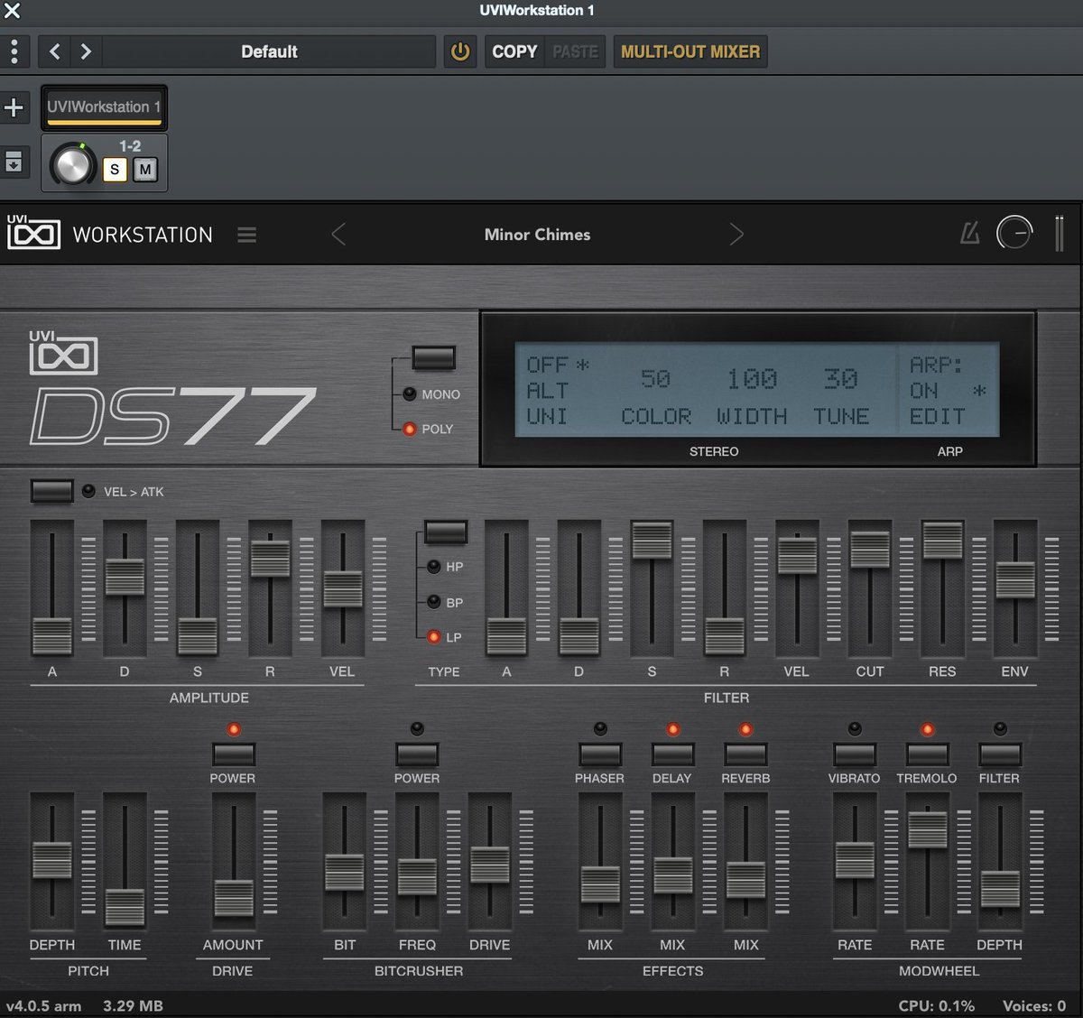Select UNI stereo mode in display
Screen dimensions: 1083x1018
(547, 417)
